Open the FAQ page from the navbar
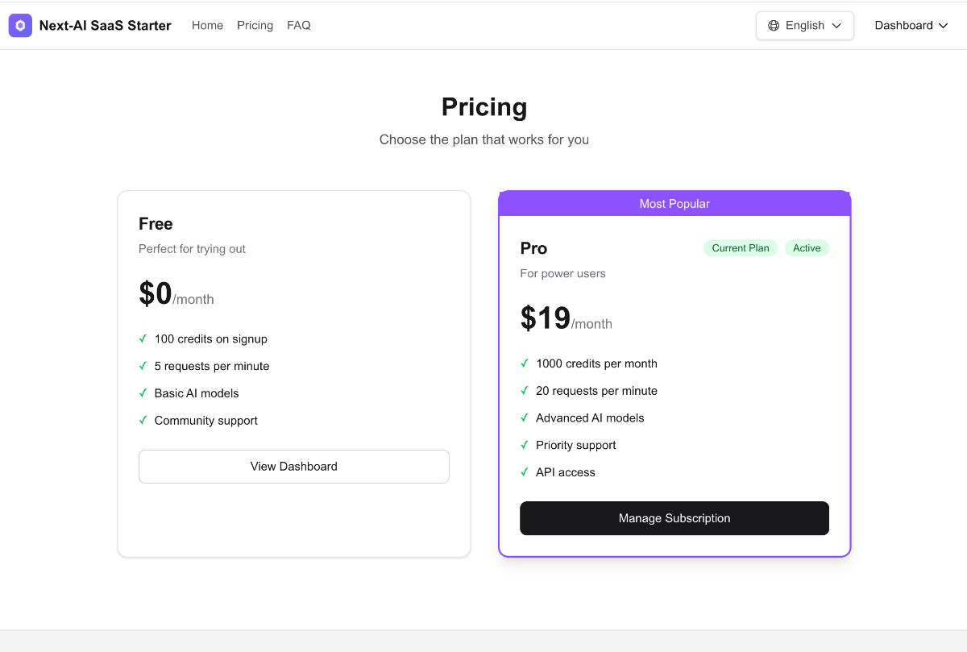Image resolution: width=967 pixels, height=652 pixels. 299,25
